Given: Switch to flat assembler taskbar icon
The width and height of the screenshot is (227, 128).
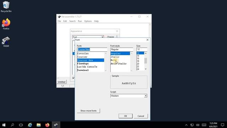Looking at the screenshot, I should (56, 125).
